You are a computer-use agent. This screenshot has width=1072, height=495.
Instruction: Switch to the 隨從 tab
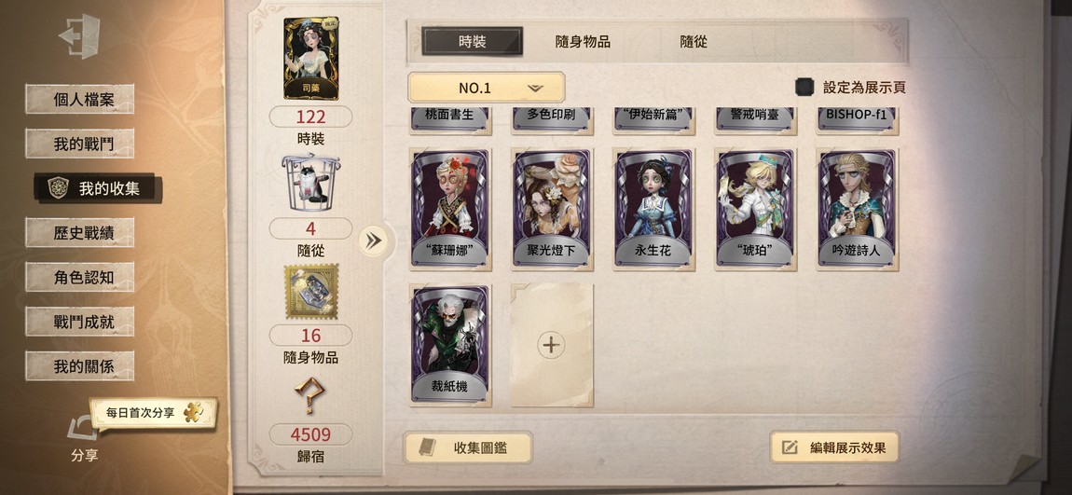point(694,42)
